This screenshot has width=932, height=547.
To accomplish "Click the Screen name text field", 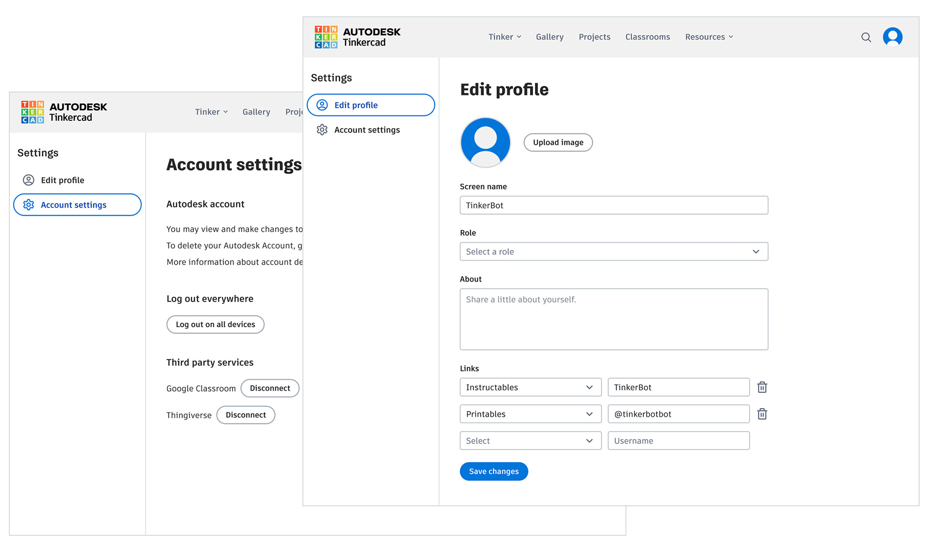I will (x=614, y=205).
